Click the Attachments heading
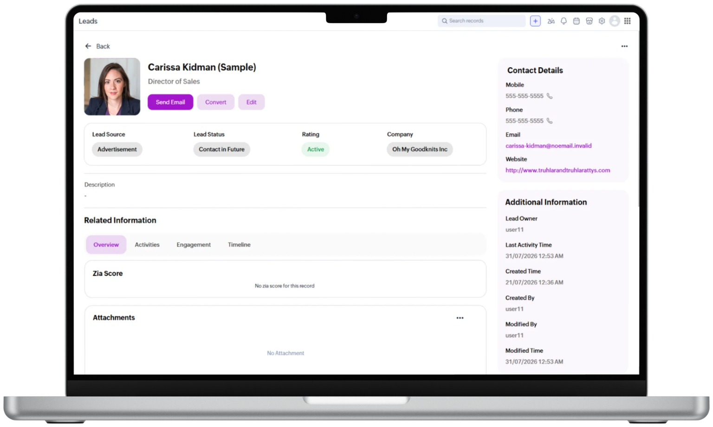The width and height of the screenshot is (713, 427). 114,318
